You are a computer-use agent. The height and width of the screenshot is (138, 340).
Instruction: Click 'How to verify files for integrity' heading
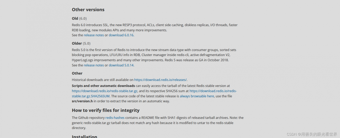[105, 111]
